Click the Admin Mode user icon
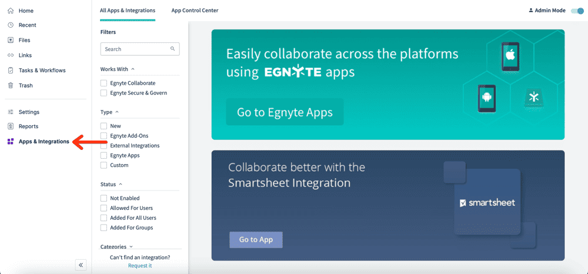The width and height of the screenshot is (588, 274). click(x=530, y=11)
